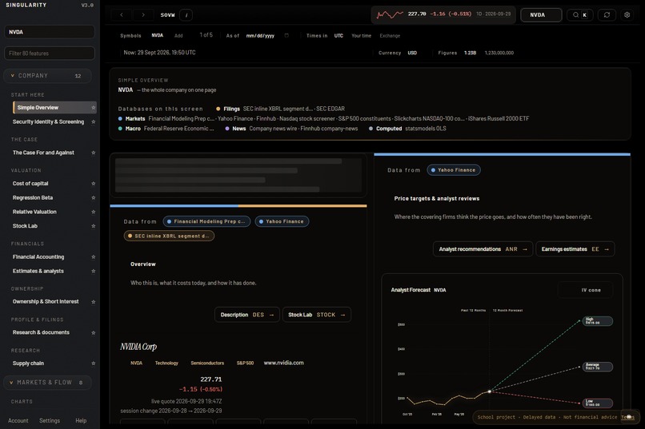Star the Estimates & analysts item

(94, 272)
